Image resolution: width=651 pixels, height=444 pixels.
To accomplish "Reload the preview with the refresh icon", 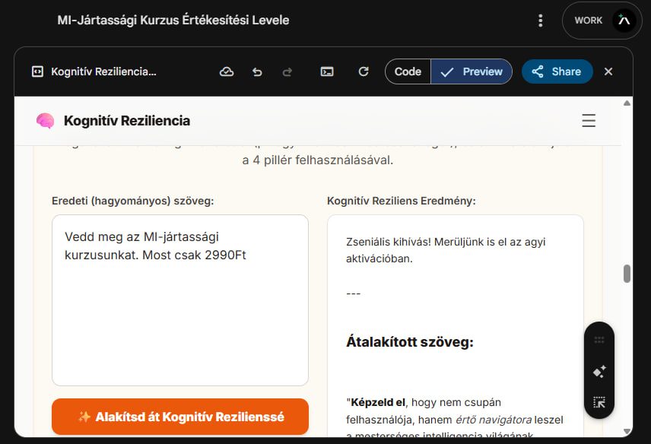I will click(364, 71).
